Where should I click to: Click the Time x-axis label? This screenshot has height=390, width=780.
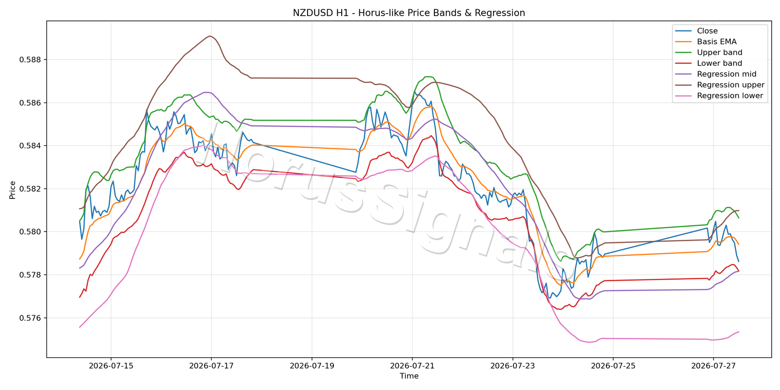click(x=409, y=376)
